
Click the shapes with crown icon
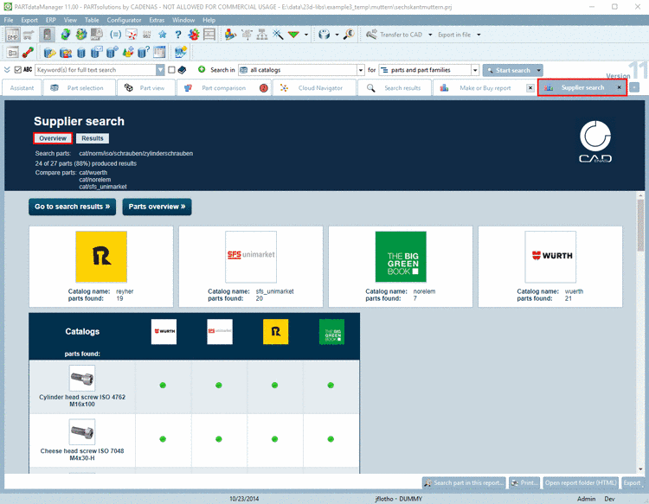(128, 53)
